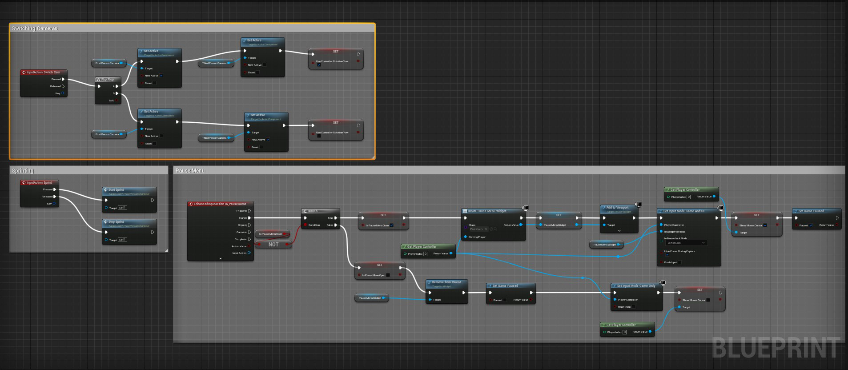Click the Flip Flop B output pin
Viewport: 848px width, 370px height.
pos(117,93)
